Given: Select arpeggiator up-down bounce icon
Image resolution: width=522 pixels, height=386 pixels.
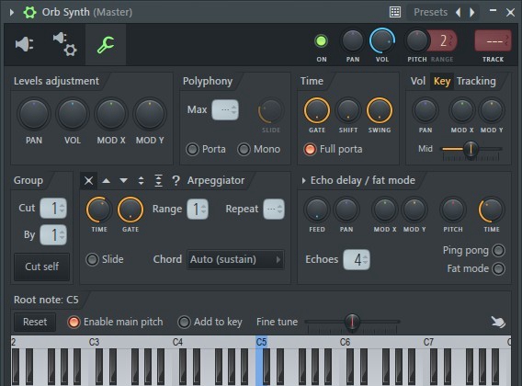Looking at the screenshot, I should tap(142, 180).
